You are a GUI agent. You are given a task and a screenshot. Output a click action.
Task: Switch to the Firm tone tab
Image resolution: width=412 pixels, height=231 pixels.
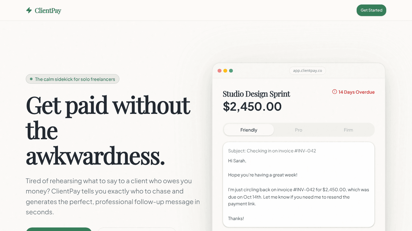click(x=348, y=130)
